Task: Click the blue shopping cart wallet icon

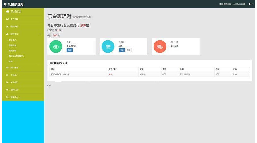Action: point(108,47)
